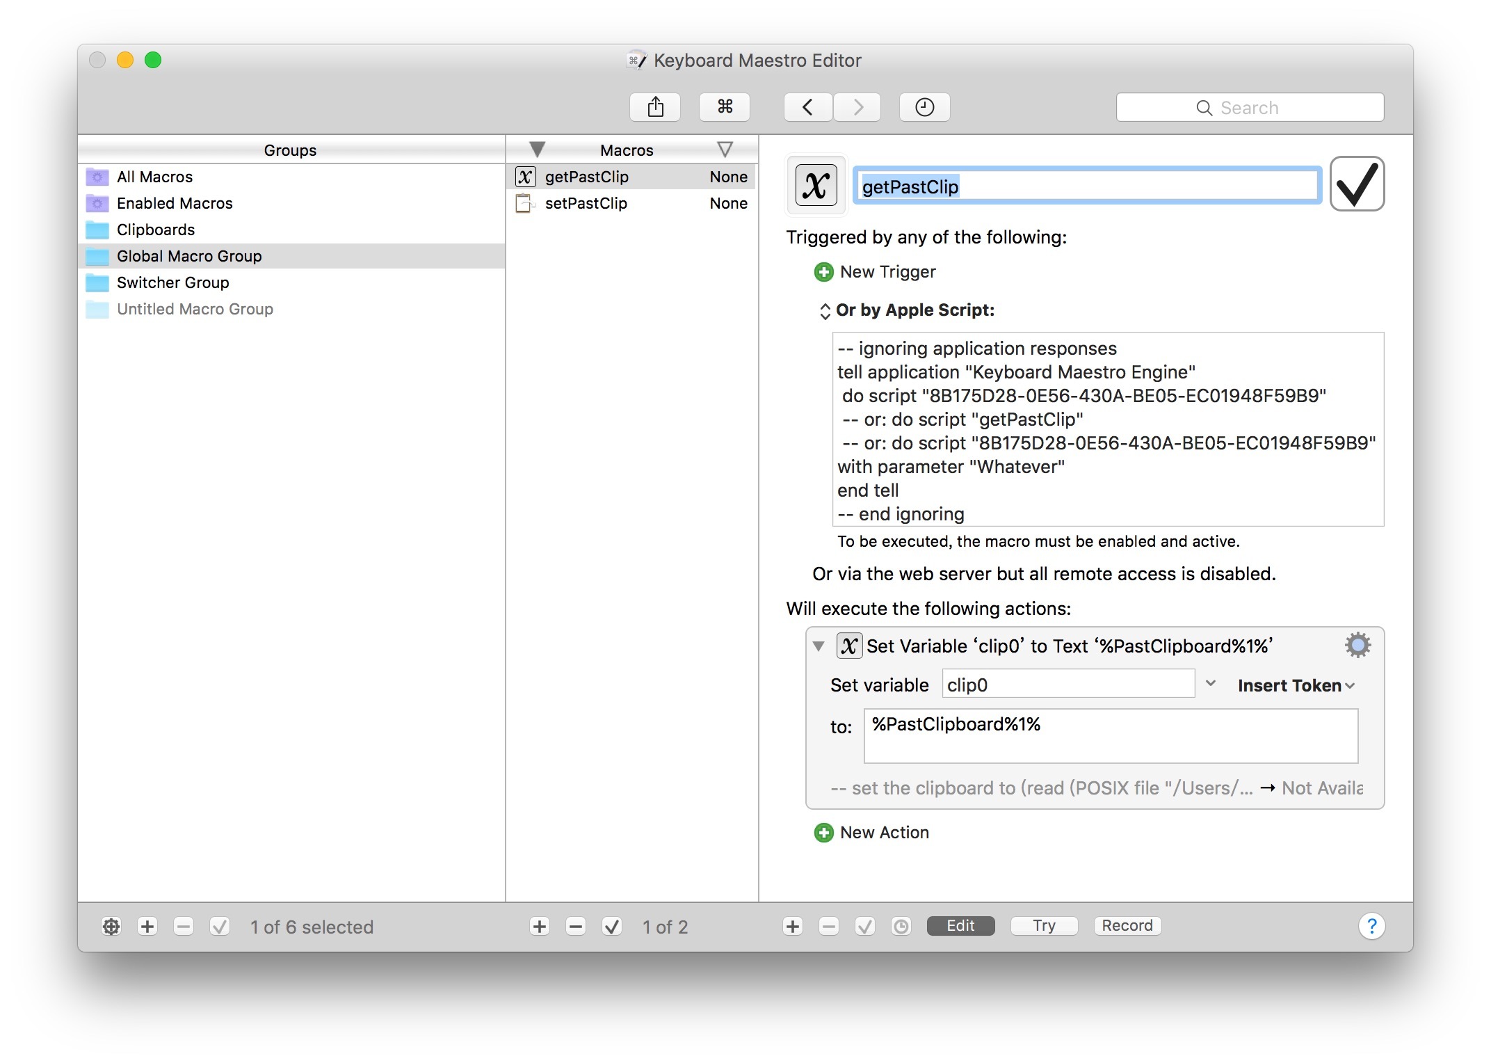Sort by the Macros column filled triangle
The height and width of the screenshot is (1063, 1491).
(537, 150)
